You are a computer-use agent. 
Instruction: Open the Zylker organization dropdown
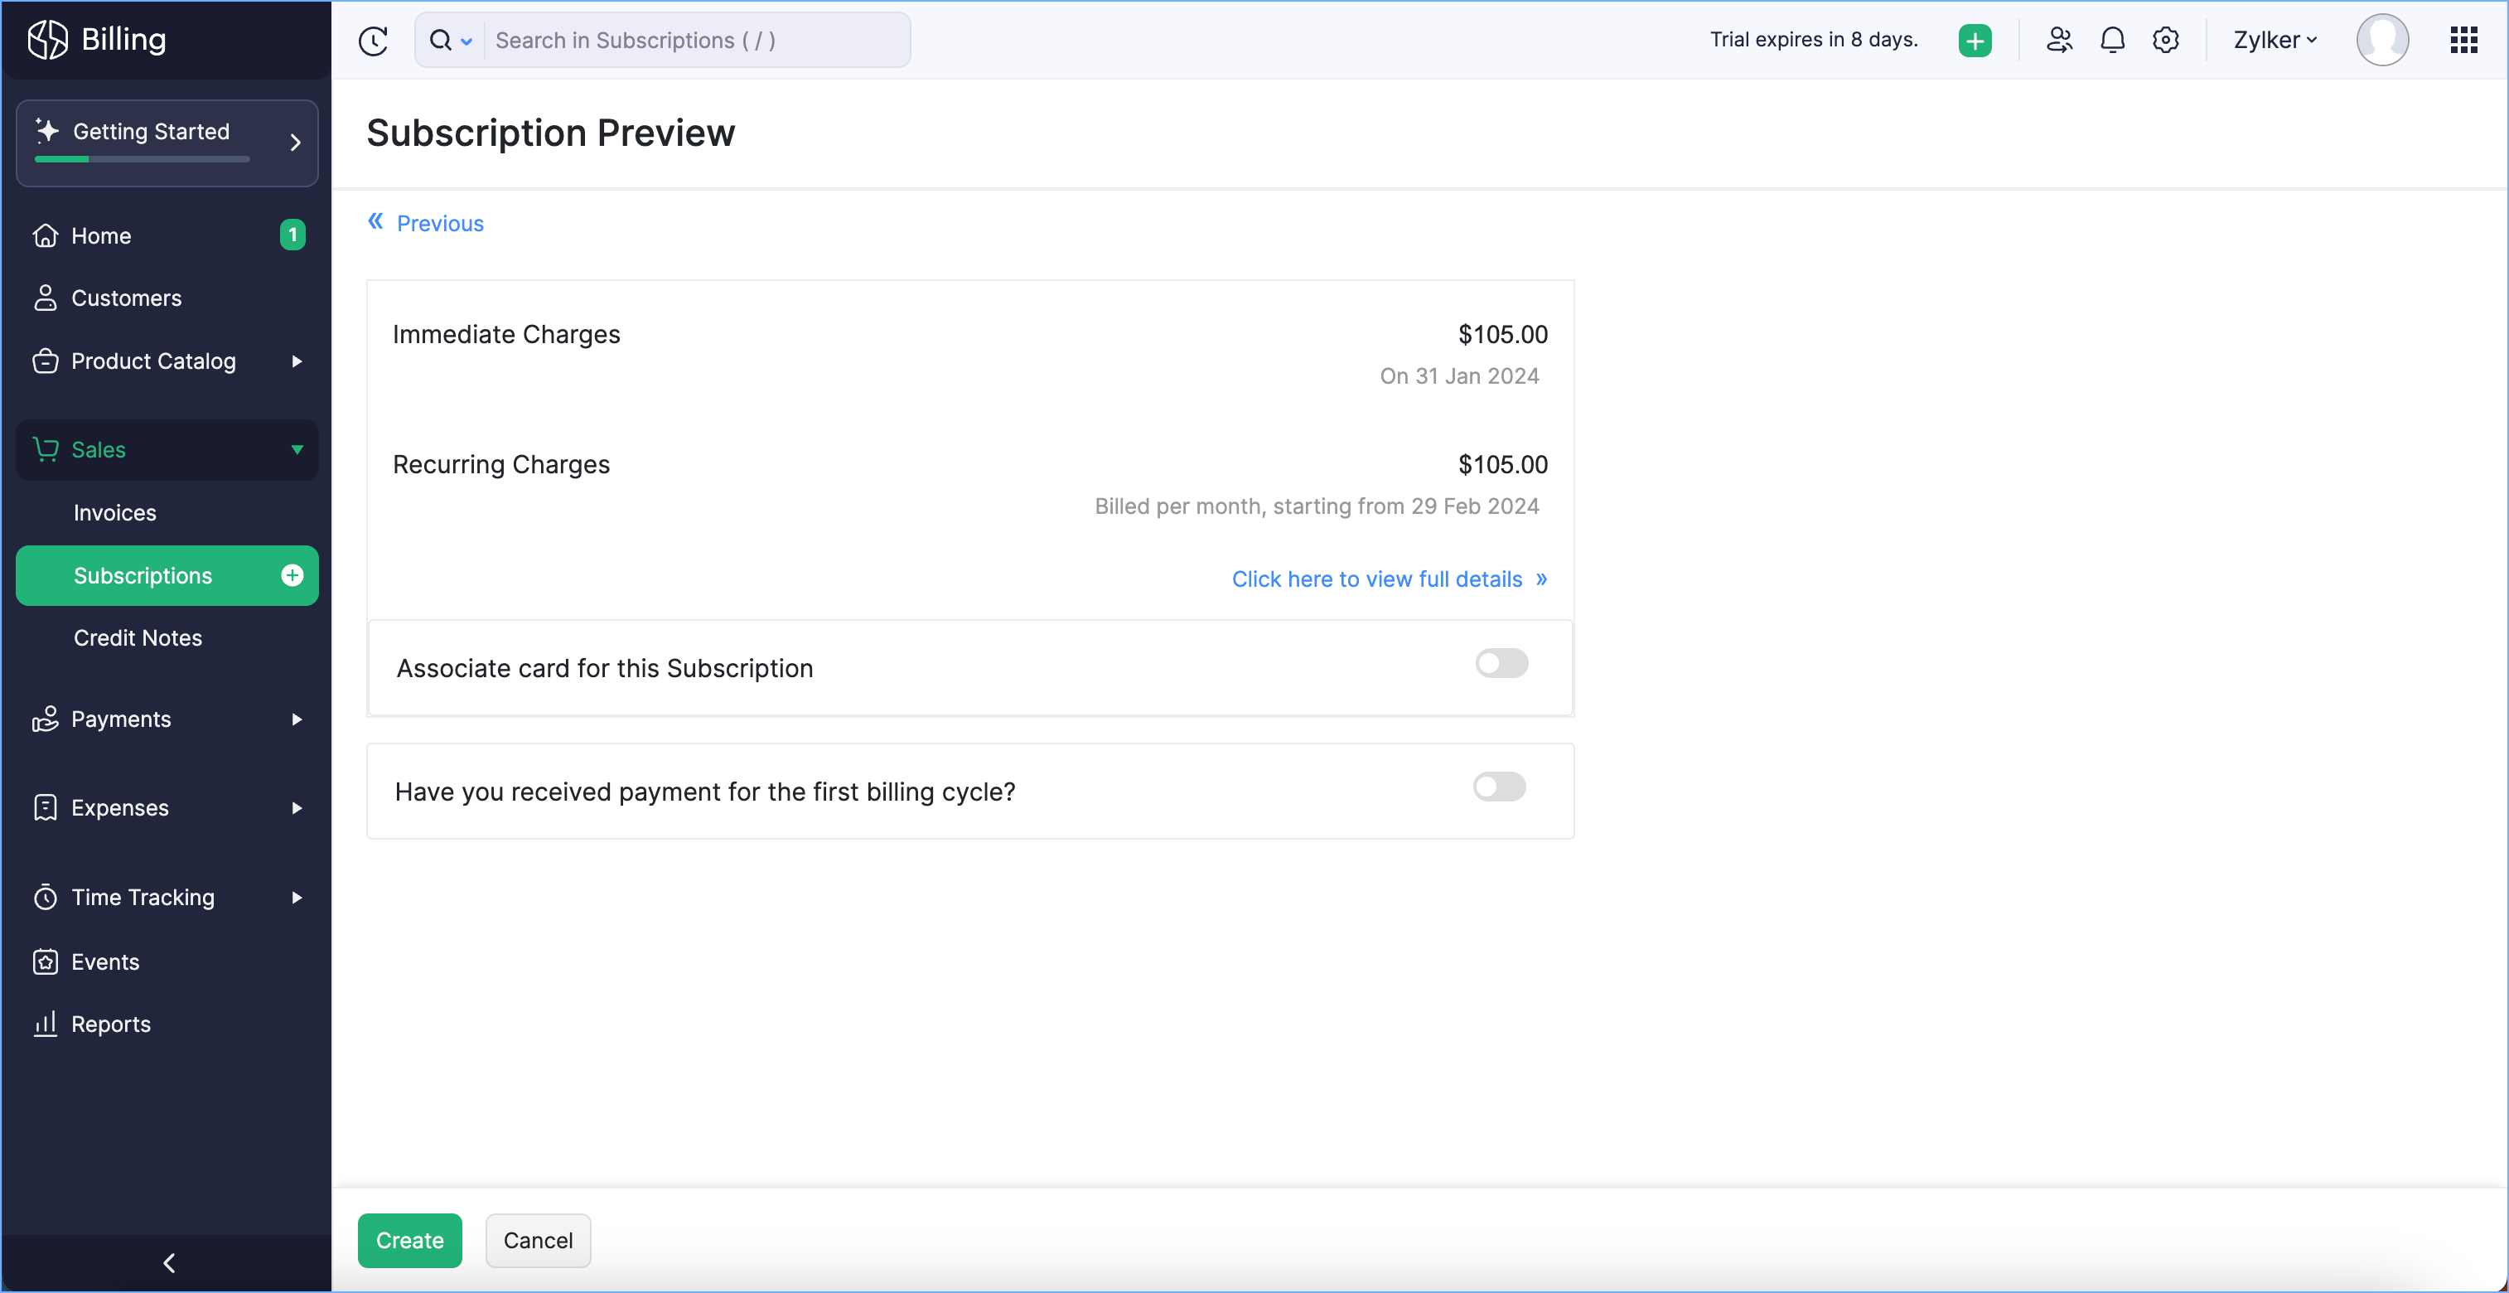[x=2275, y=40]
